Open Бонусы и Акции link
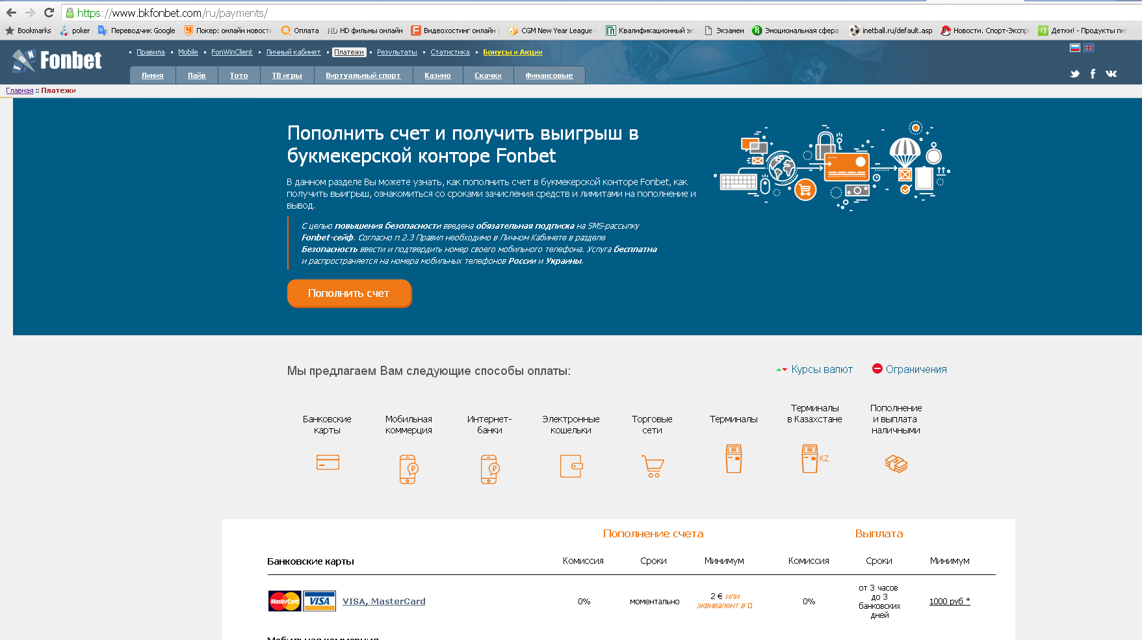Image resolution: width=1142 pixels, height=640 pixels. pos(512,52)
